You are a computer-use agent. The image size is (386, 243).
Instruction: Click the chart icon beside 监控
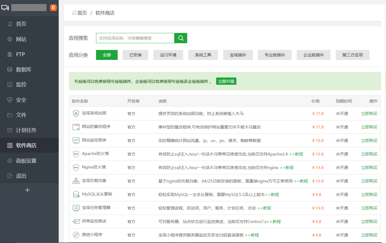[x=10, y=85]
